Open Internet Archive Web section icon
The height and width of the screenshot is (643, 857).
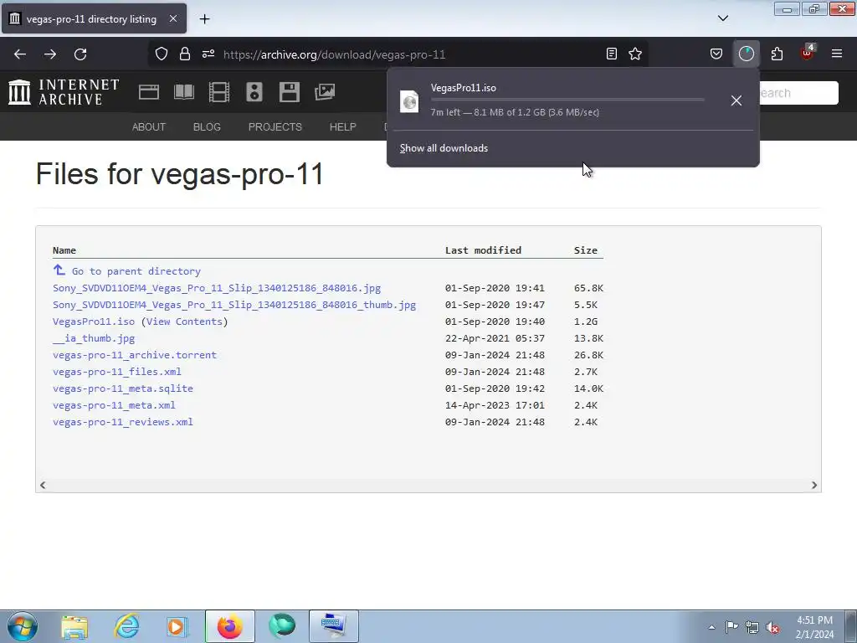(149, 92)
